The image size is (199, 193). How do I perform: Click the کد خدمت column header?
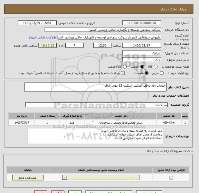pyautogui.click(x=169, y=116)
